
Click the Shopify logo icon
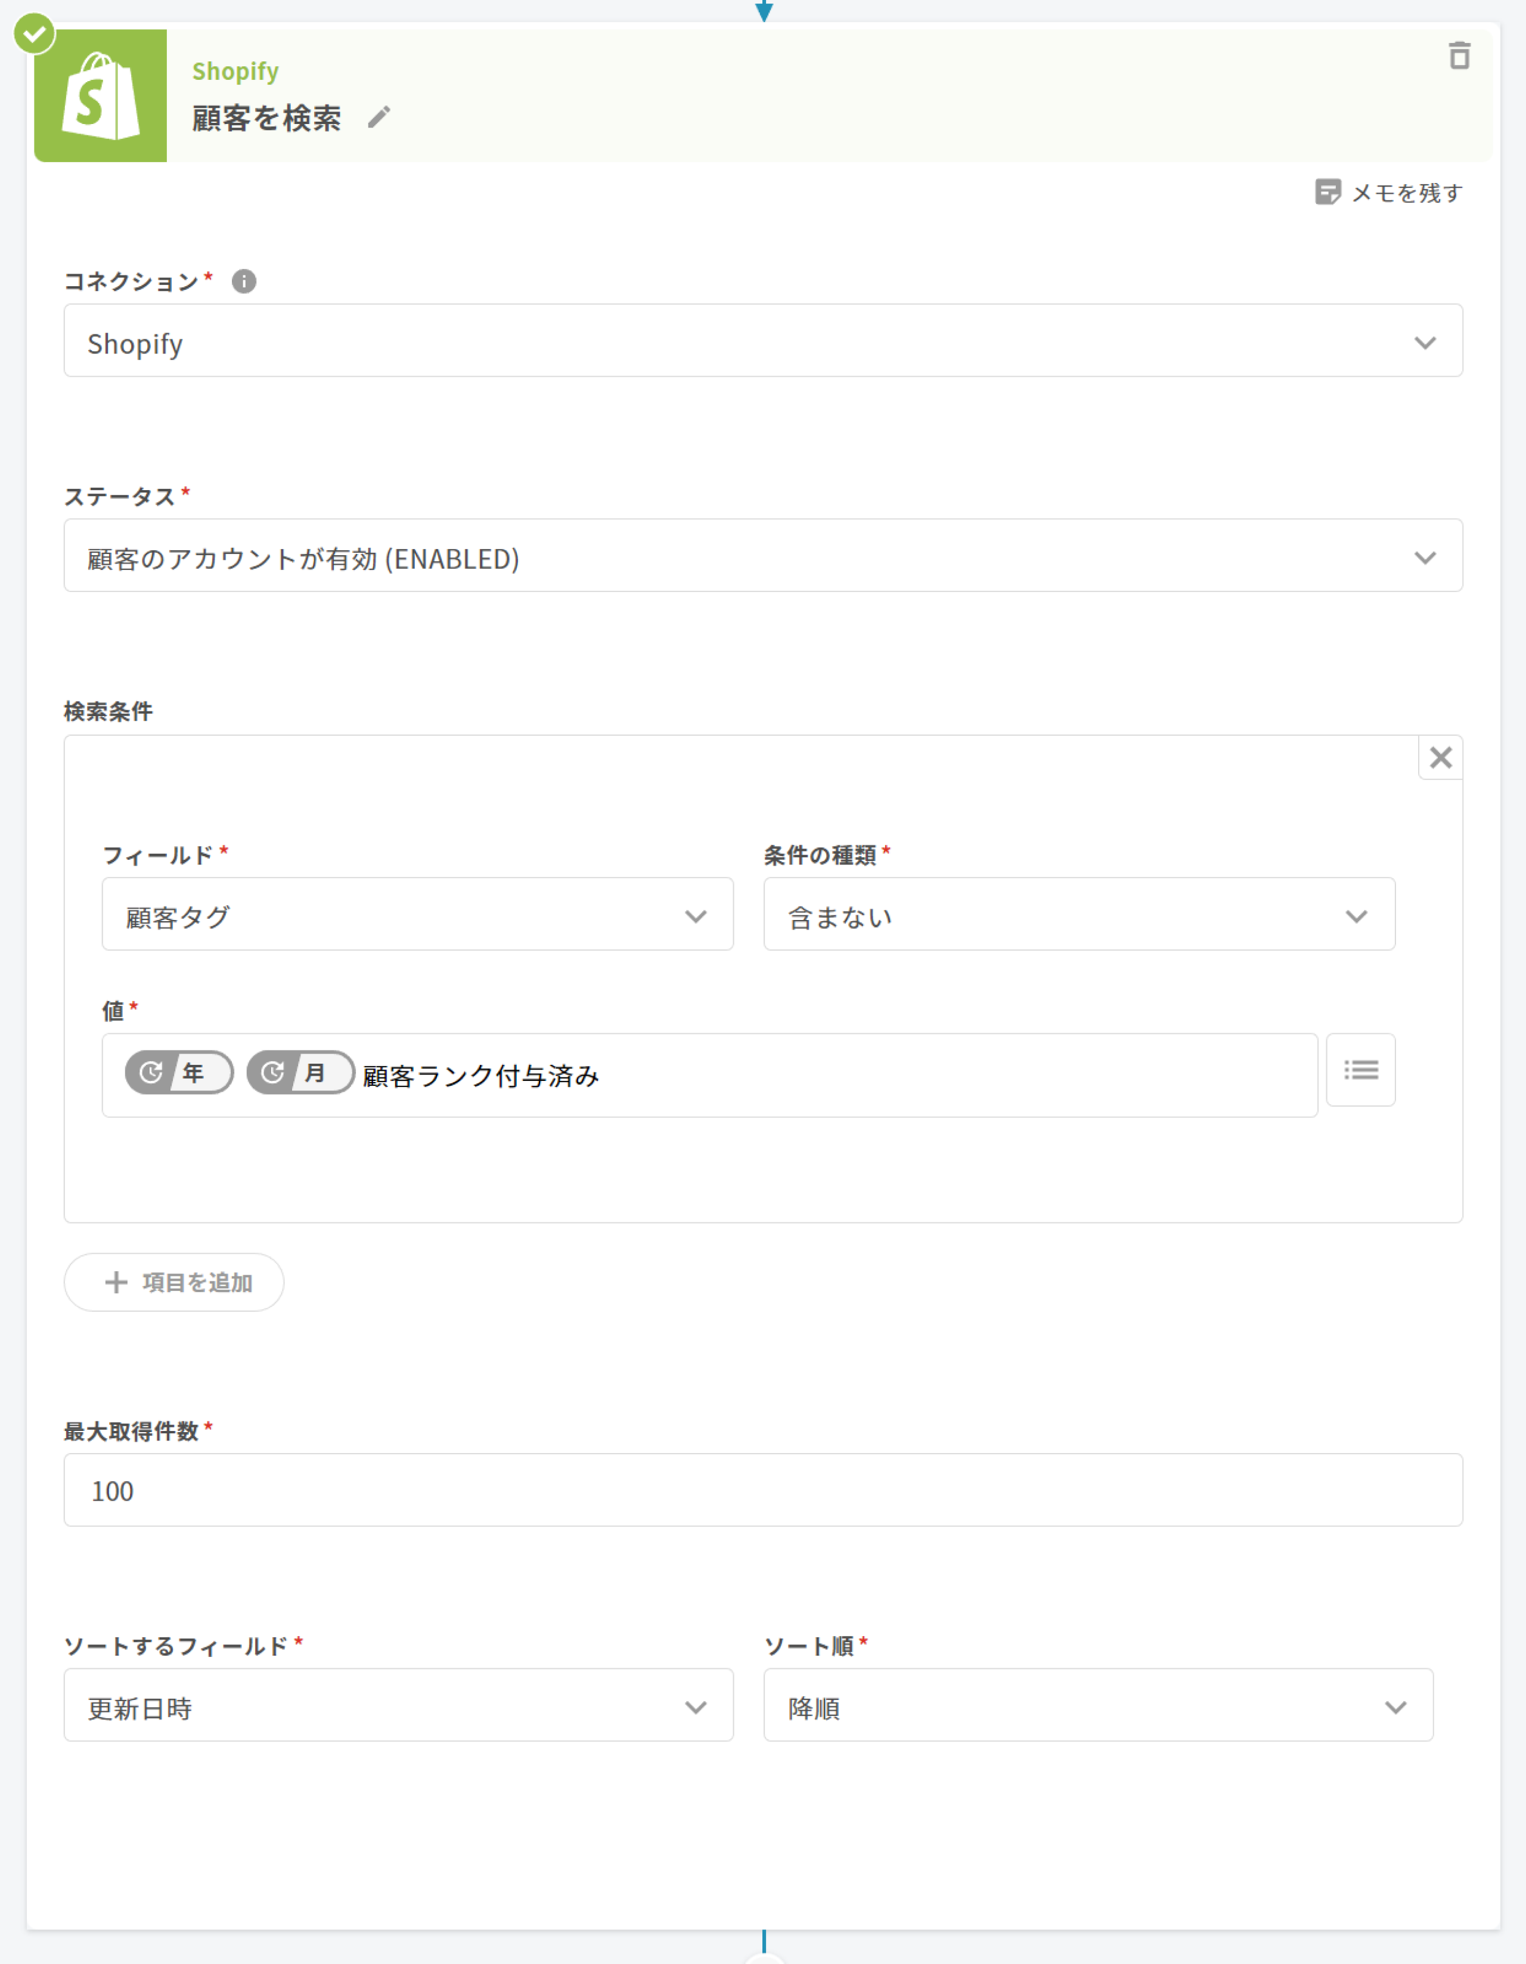100,96
